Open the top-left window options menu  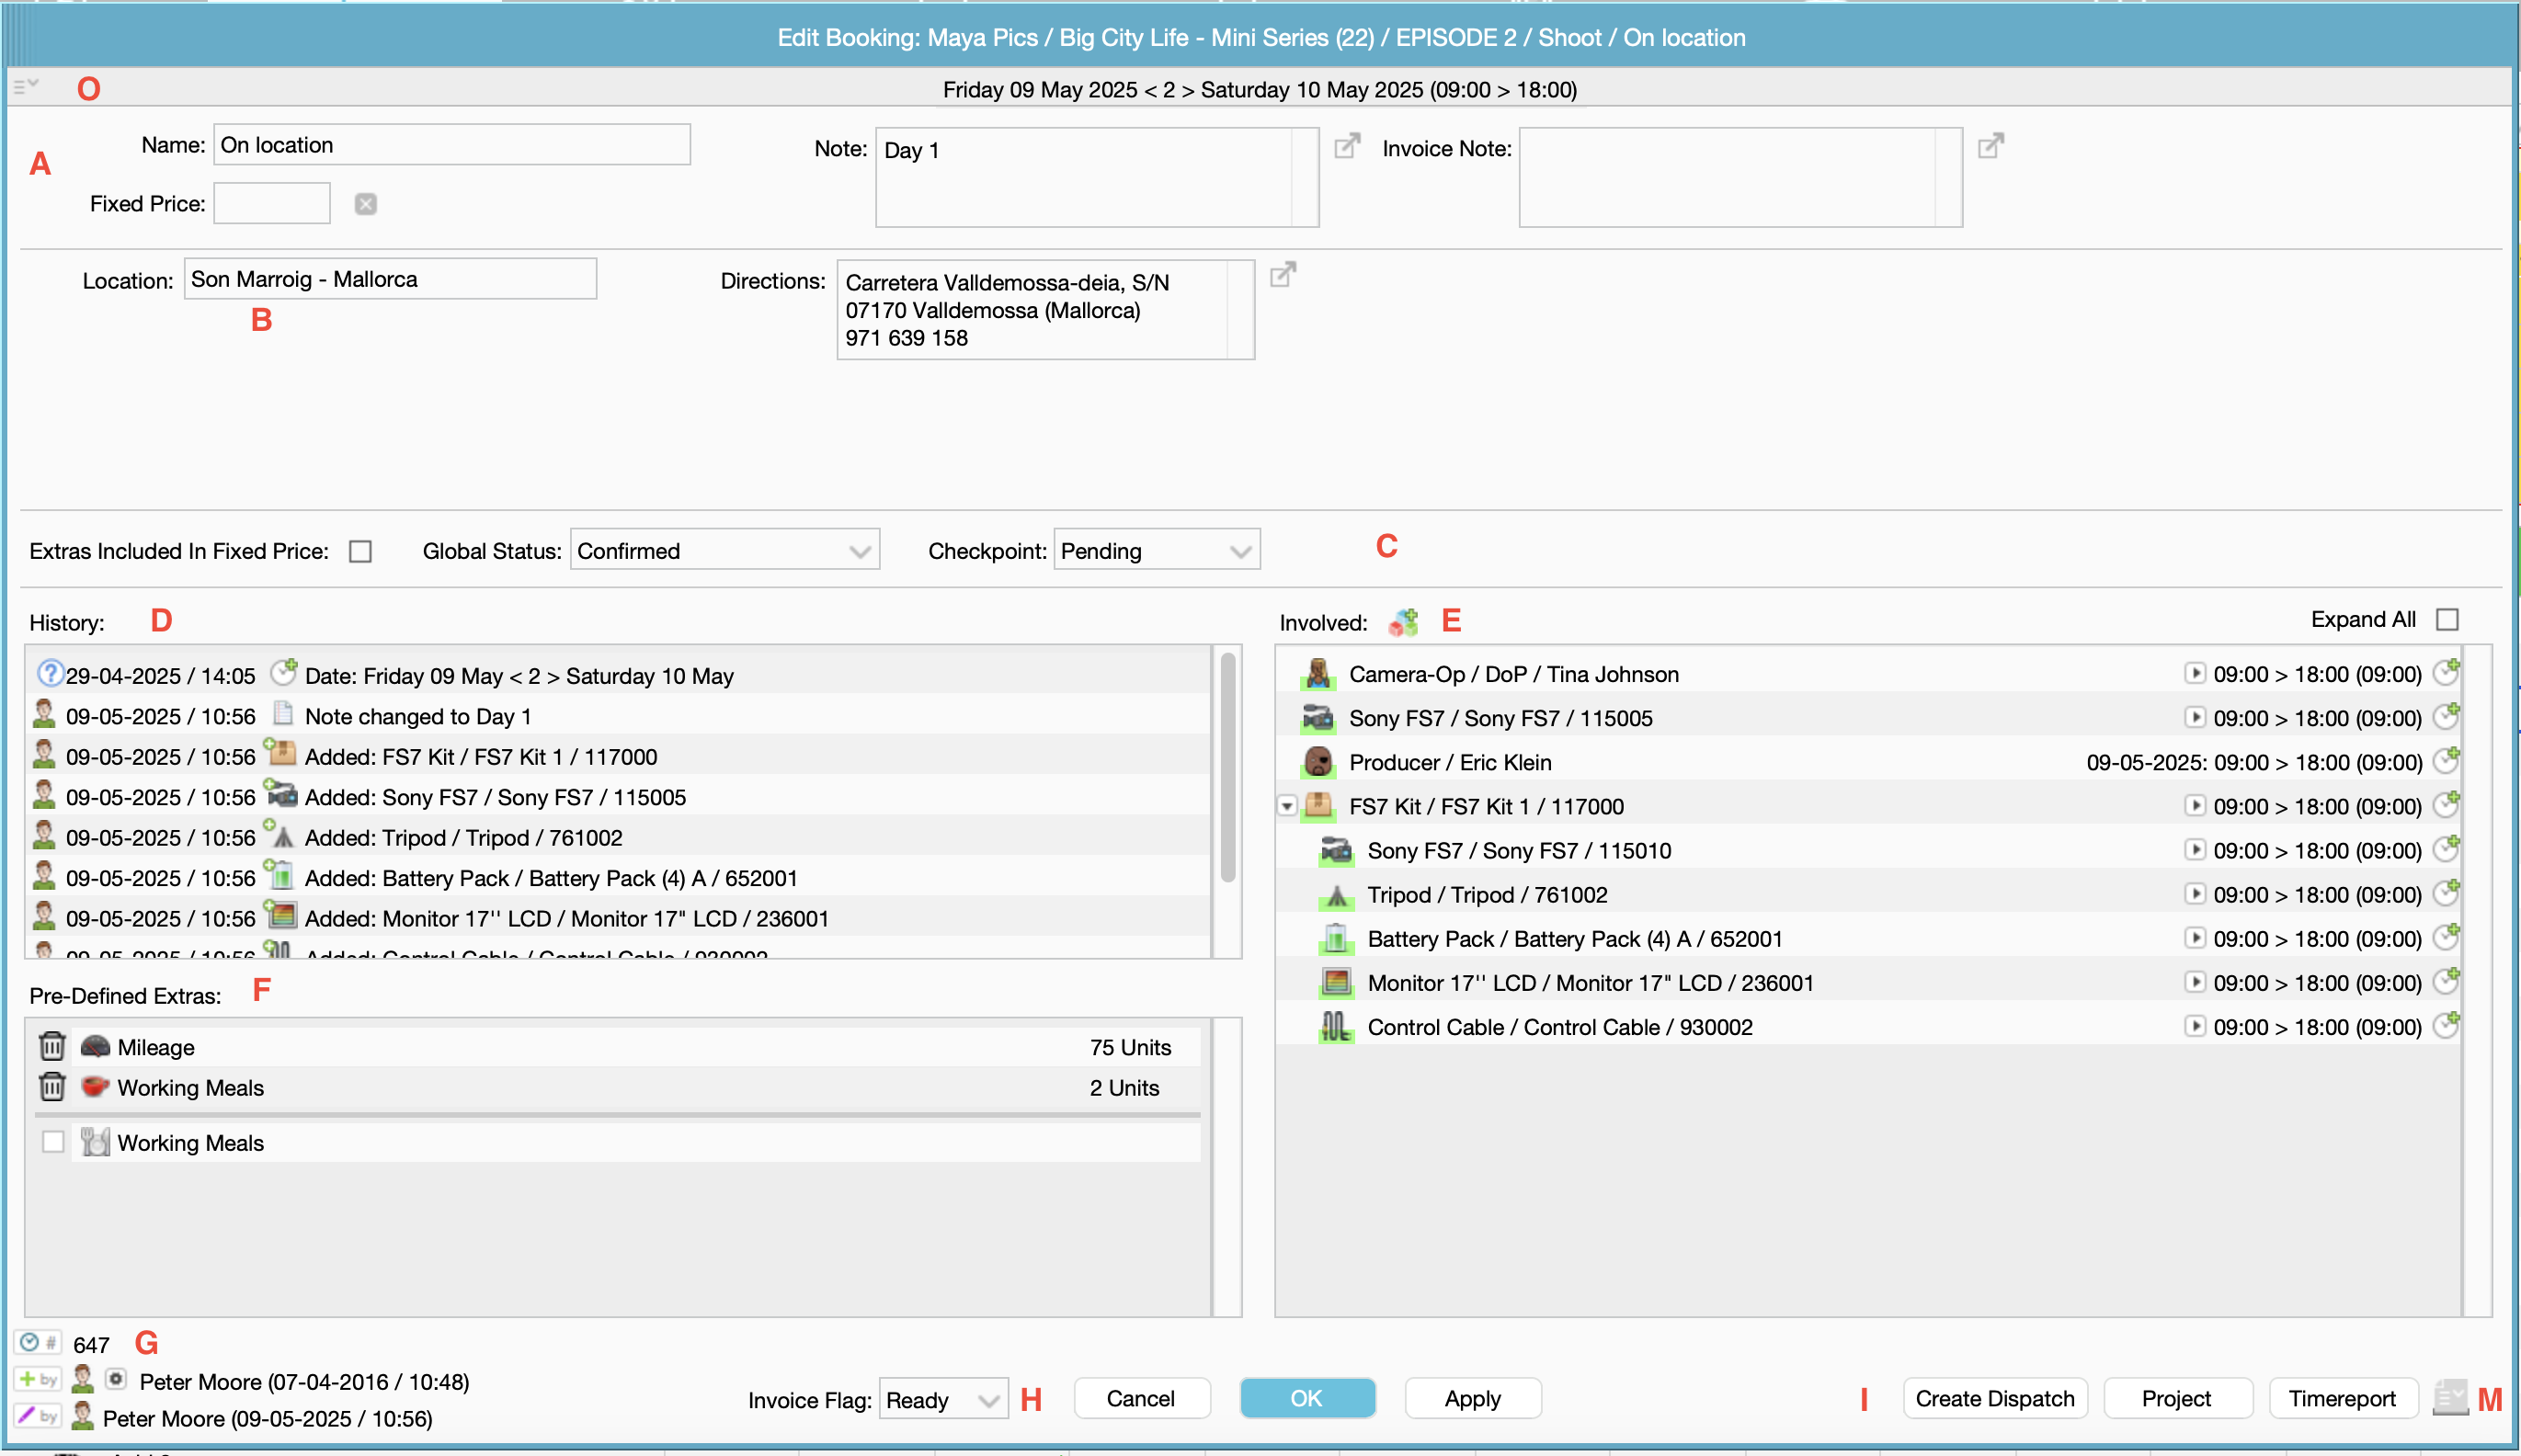pyautogui.click(x=26, y=87)
